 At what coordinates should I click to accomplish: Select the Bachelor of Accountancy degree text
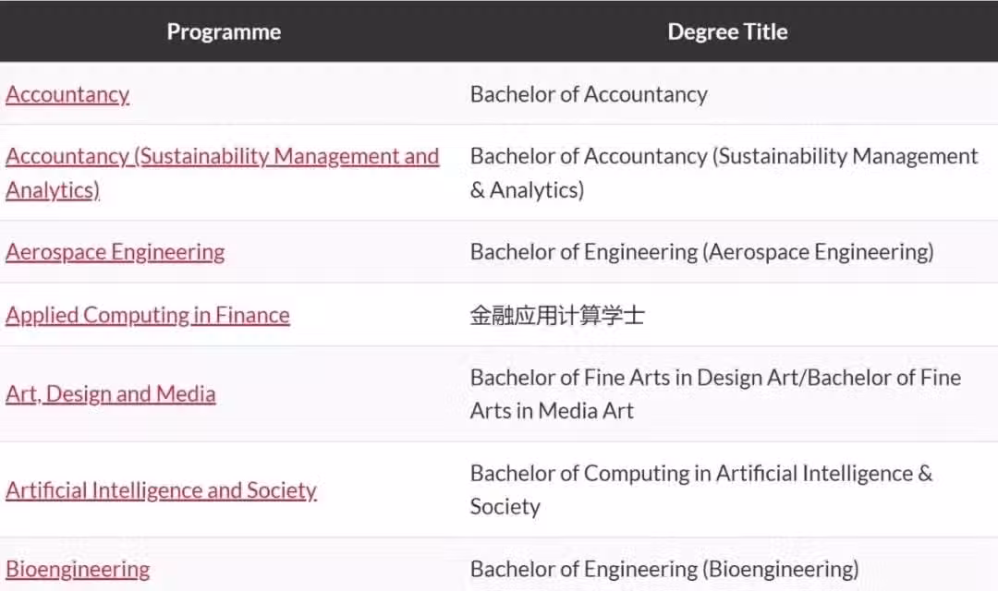(x=589, y=94)
